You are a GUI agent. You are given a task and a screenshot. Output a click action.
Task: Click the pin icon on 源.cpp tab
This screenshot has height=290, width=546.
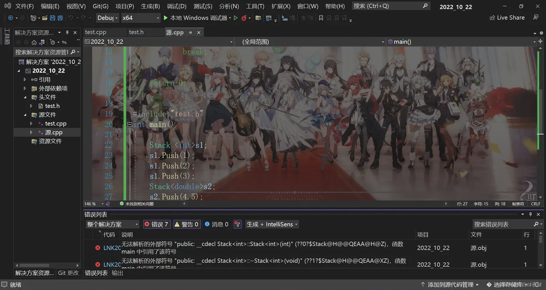point(190,32)
